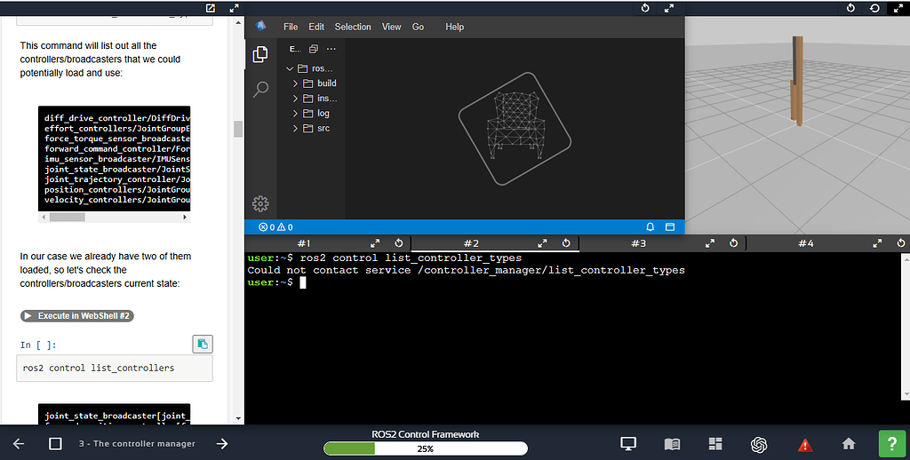Open the warning triangle icon in the bottom bar
The image size is (910, 460).
point(804,444)
